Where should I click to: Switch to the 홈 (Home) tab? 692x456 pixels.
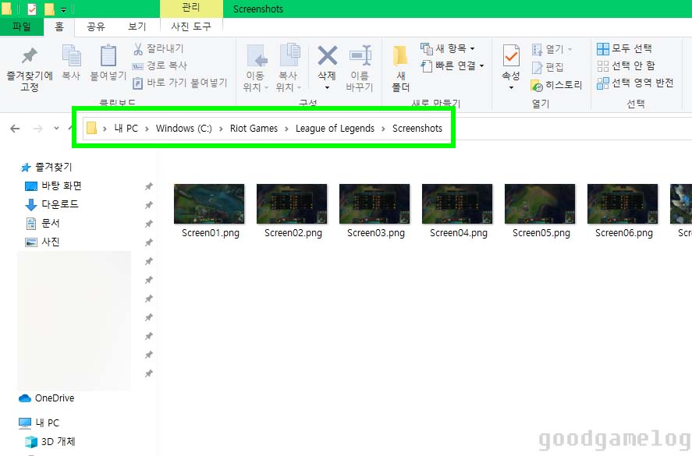tap(59, 27)
